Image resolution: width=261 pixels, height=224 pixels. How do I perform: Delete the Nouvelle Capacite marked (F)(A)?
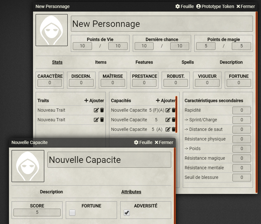click(x=173, y=110)
